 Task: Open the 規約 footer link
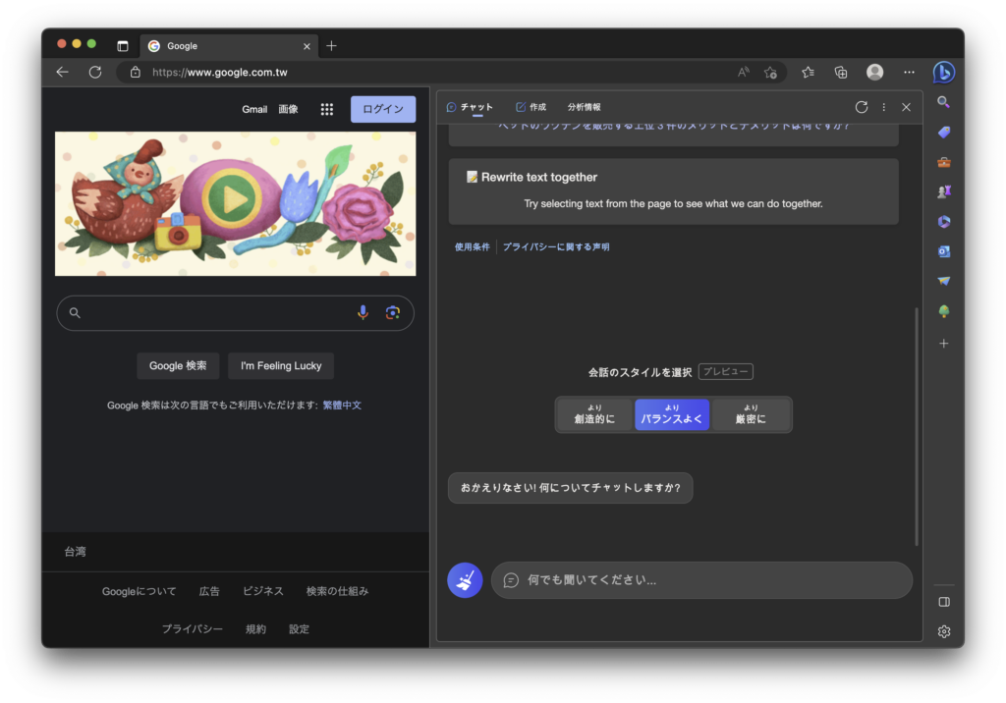tap(255, 629)
